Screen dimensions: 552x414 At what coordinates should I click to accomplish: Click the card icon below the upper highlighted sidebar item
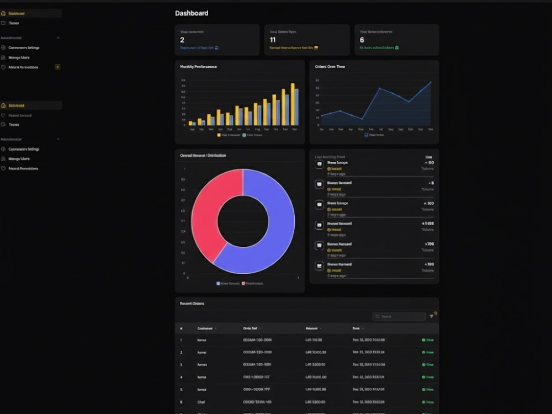pyautogui.click(x=3, y=23)
